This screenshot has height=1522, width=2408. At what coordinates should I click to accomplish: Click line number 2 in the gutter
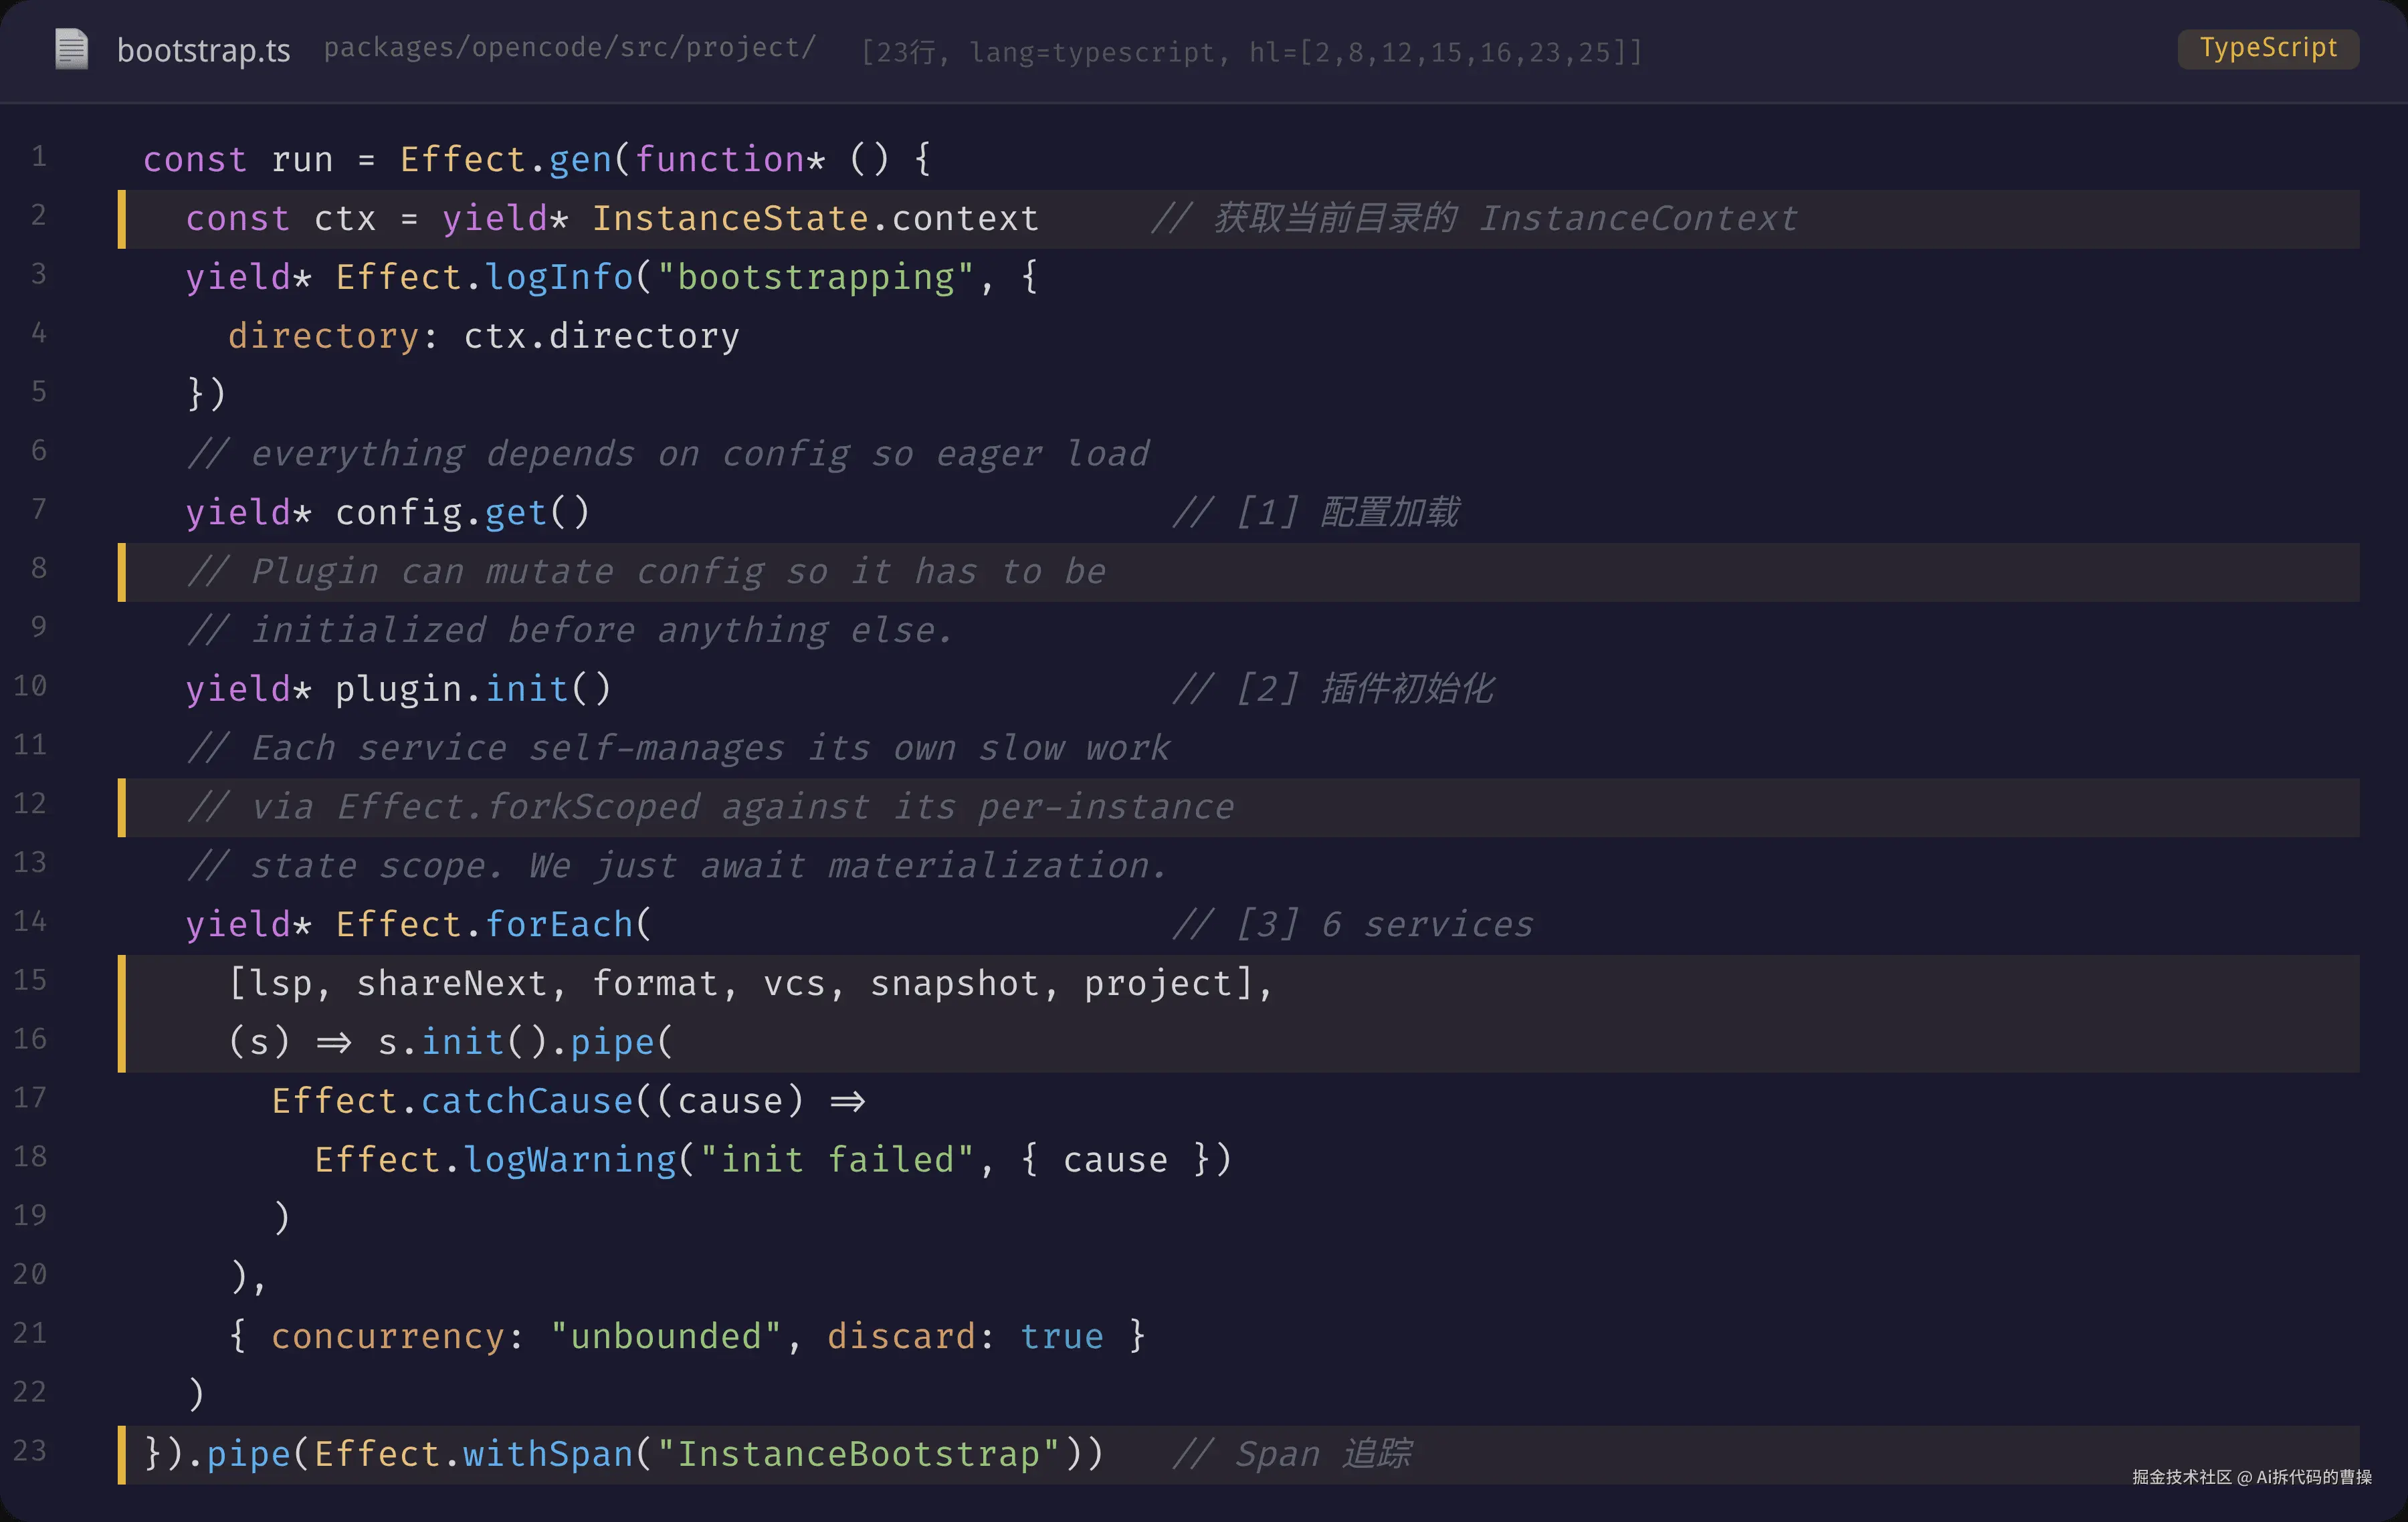point(38,216)
